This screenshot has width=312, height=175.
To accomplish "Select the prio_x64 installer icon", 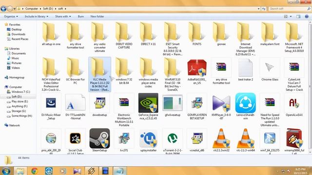I will point(51,138).
